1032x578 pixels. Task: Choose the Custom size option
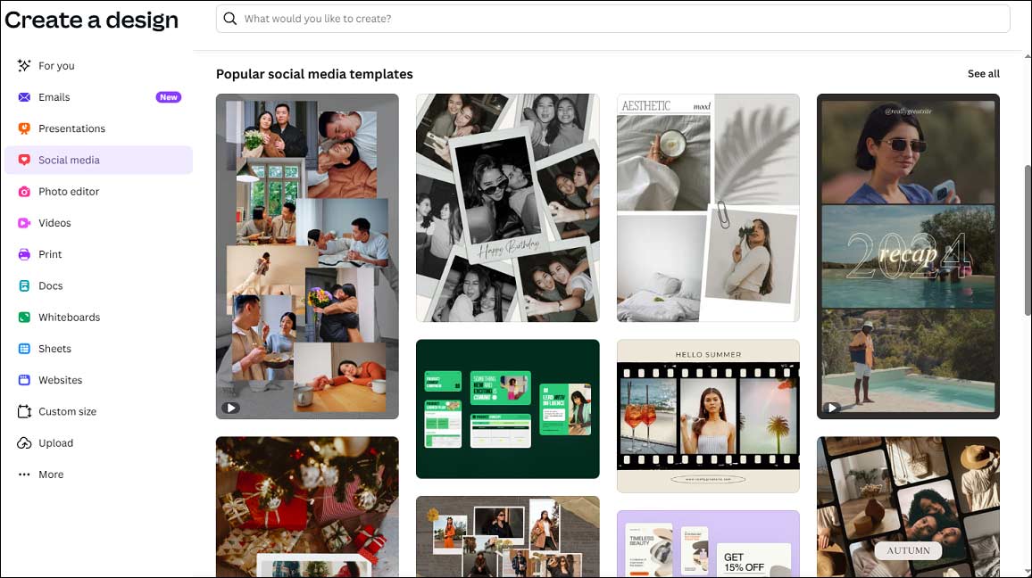[x=67, y=411]
